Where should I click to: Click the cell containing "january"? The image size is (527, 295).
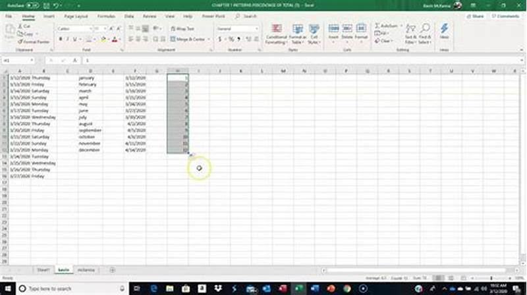90,78
